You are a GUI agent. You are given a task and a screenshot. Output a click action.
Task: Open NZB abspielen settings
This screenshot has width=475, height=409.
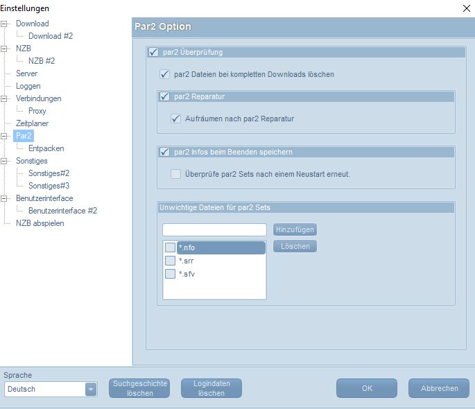point(40,223)
